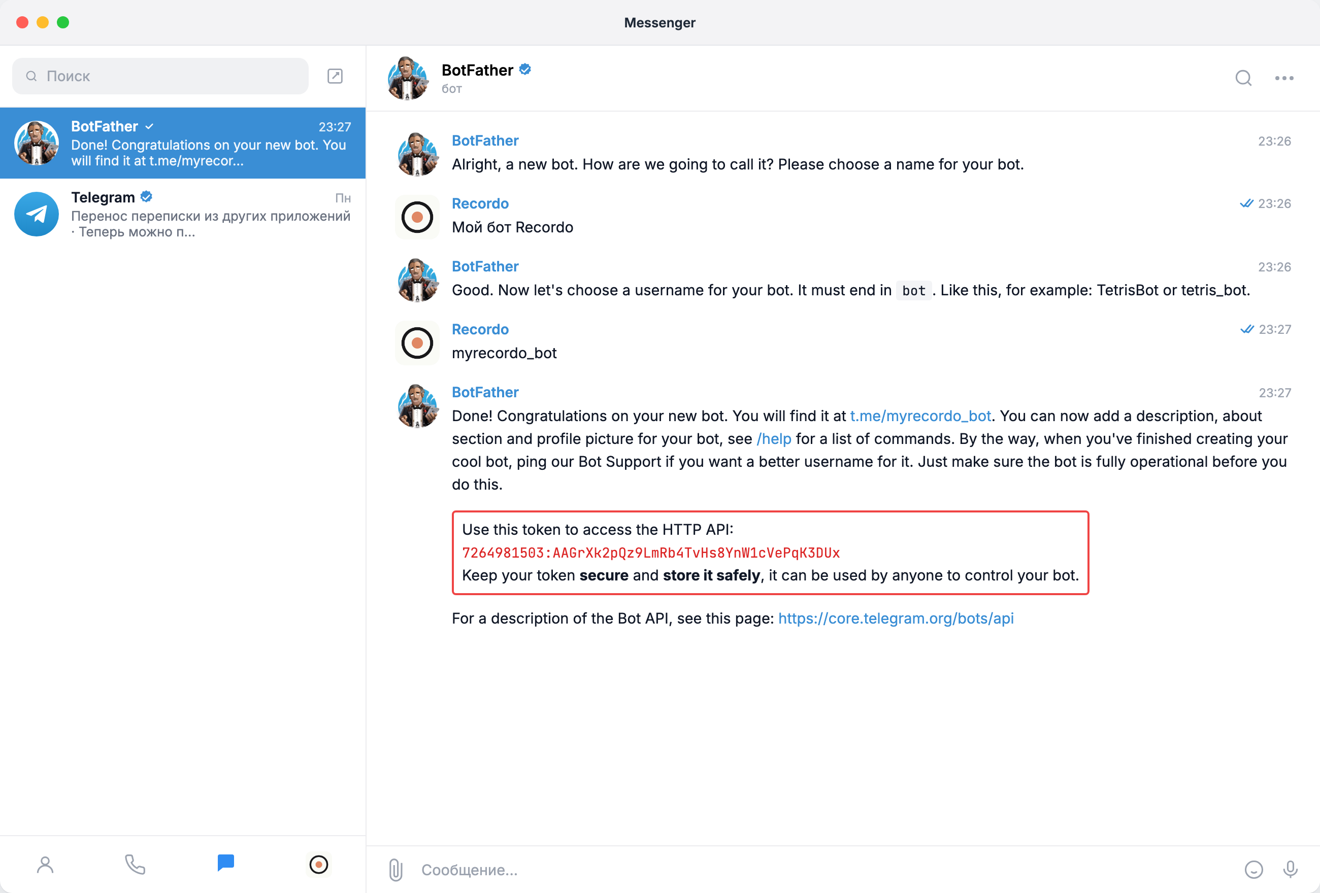Open the t.me/myrecordo_bot link
1320x893 pixels.
pyautogui.click(x=920, y=416)
